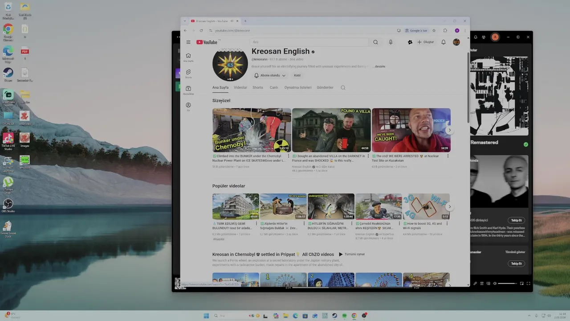Open Shorts in the YouTube left sidebar
This screenshot has height=321, width=570.
(188, 74)
